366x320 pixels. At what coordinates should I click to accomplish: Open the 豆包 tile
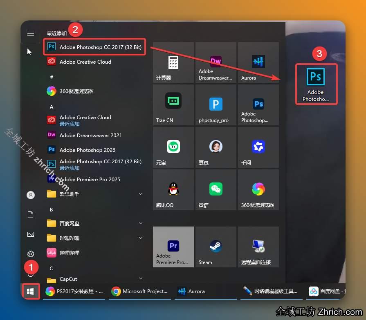pos(216,147)
